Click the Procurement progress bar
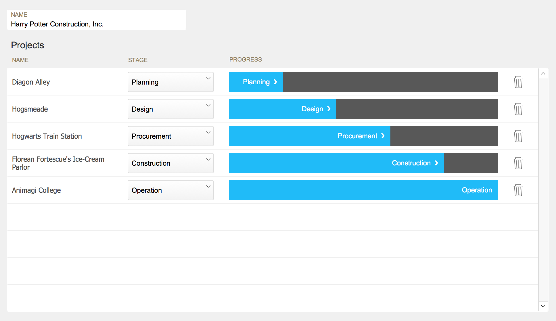Image resolution: width=556 pixels, height=321 pixels. 363,136
